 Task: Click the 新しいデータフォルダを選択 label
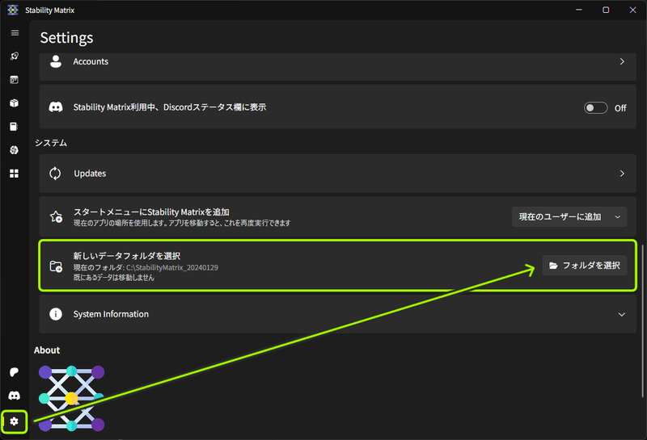coord(127,256)
